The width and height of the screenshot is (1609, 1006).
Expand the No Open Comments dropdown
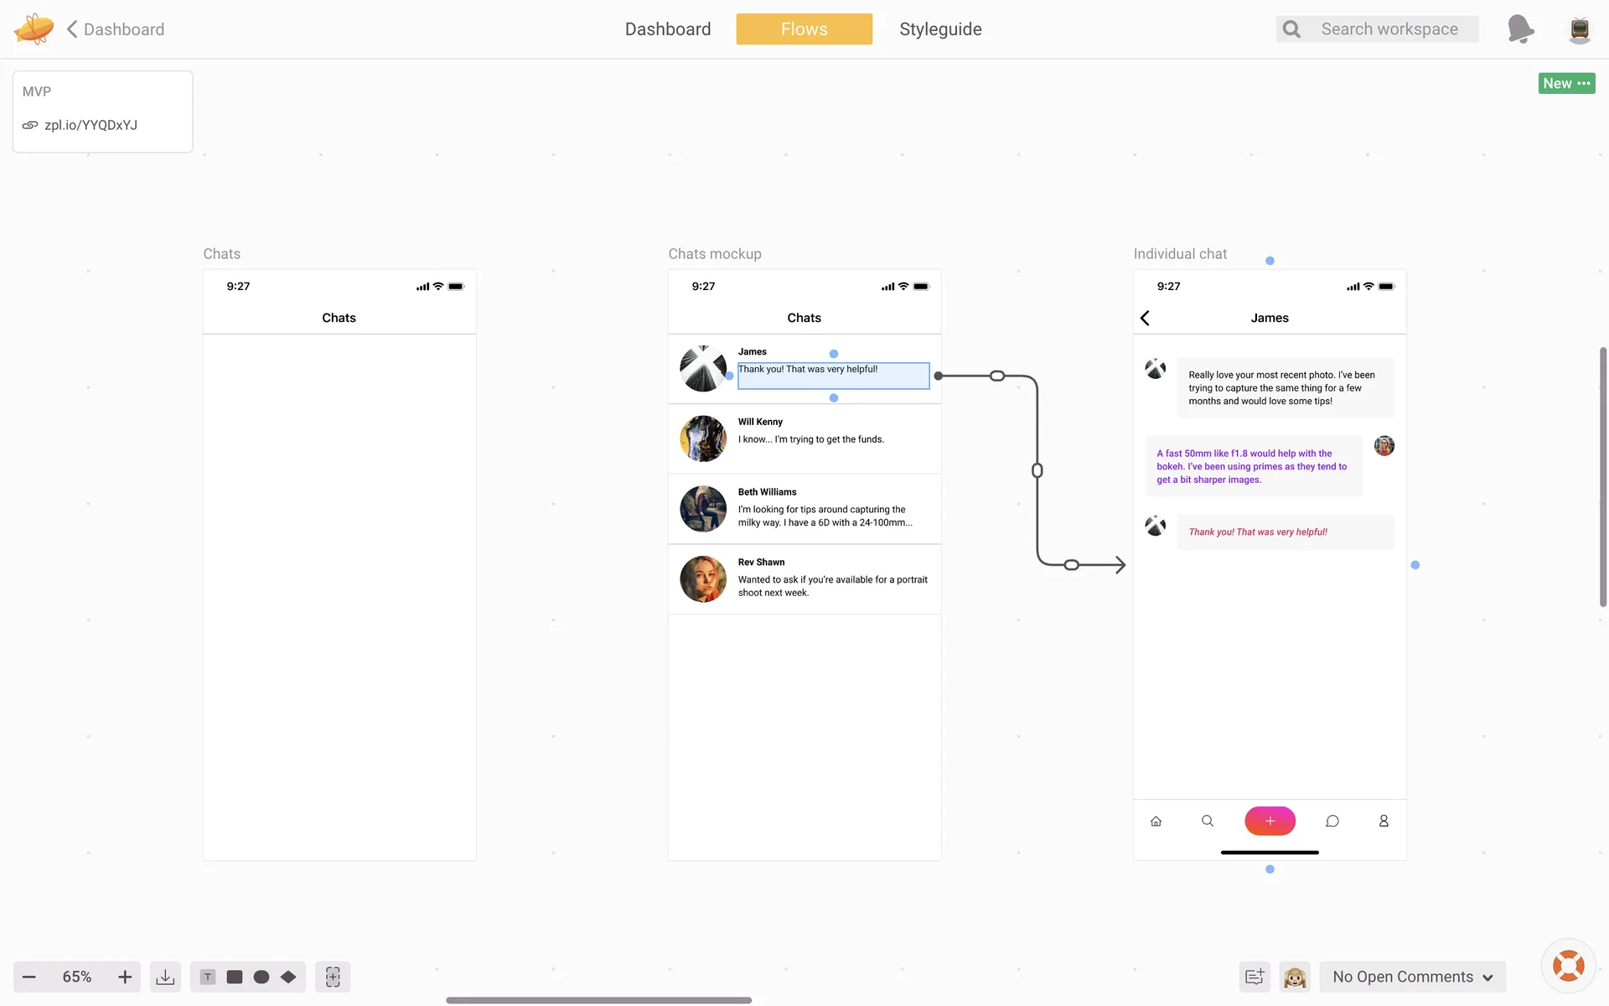[x=1413, y=977]
